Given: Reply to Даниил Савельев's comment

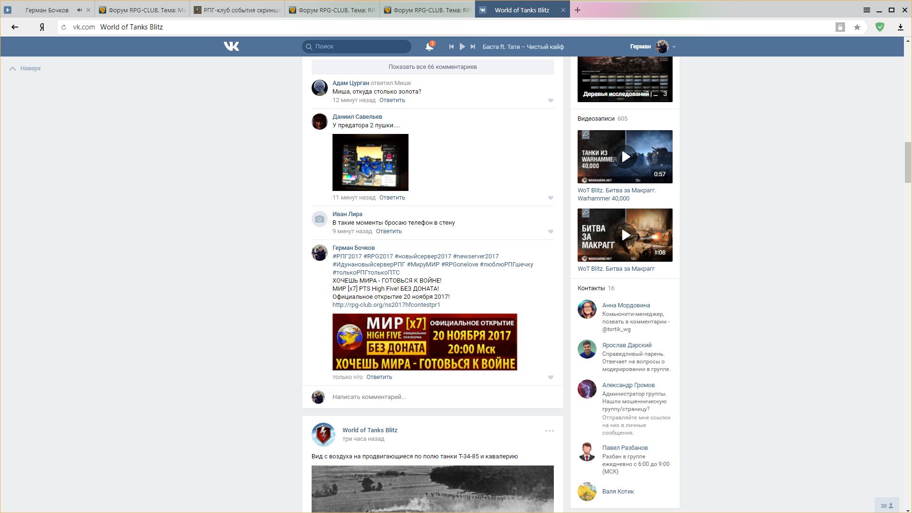Looking at the screenshot, I should click(x=392, y=198).
